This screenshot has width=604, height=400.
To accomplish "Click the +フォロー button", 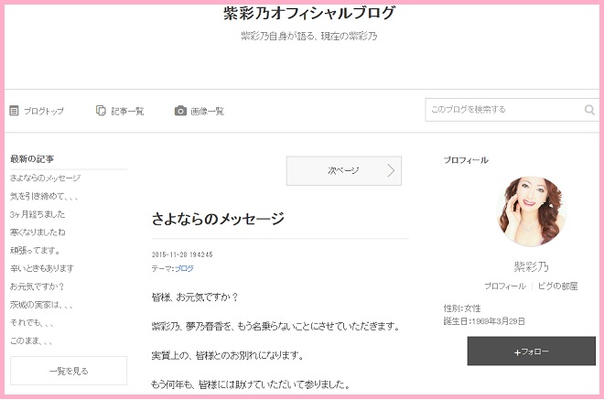I will tap(531, 351).
